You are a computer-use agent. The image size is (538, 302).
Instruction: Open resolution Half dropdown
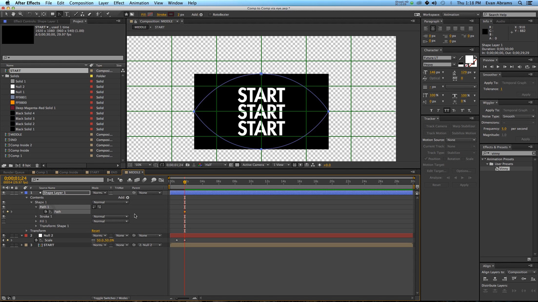(x=216, y=165)
